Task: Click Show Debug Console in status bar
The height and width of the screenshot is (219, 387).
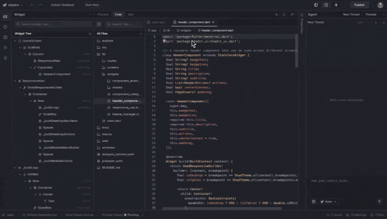Action: (x=79, y=215)
